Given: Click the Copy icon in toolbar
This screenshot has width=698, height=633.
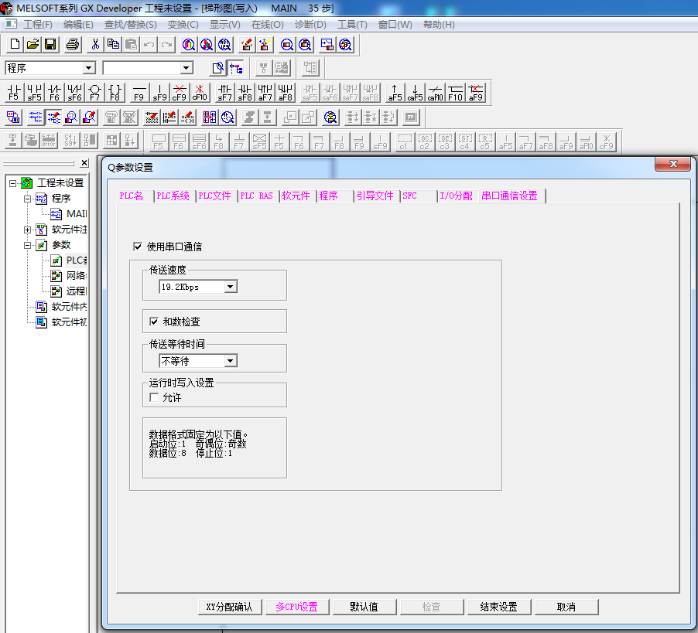Looking at the screenshot, I should tap(114, 45).
